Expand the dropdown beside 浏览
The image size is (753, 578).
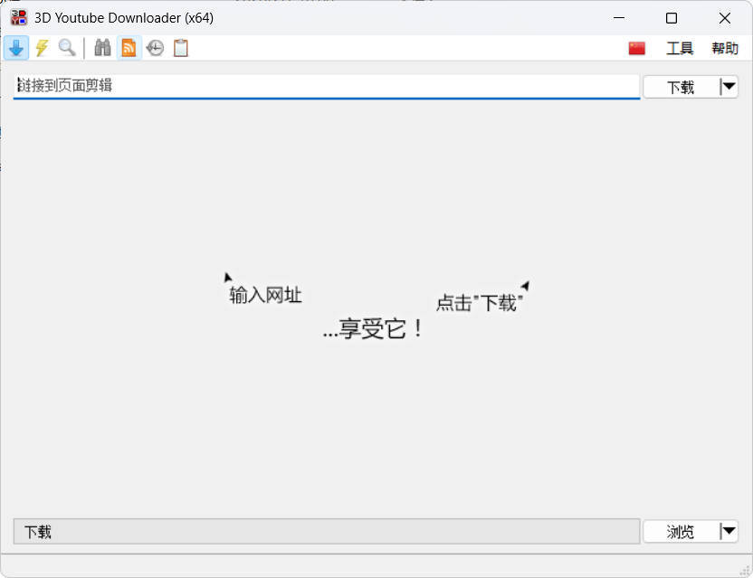(729, 531)
